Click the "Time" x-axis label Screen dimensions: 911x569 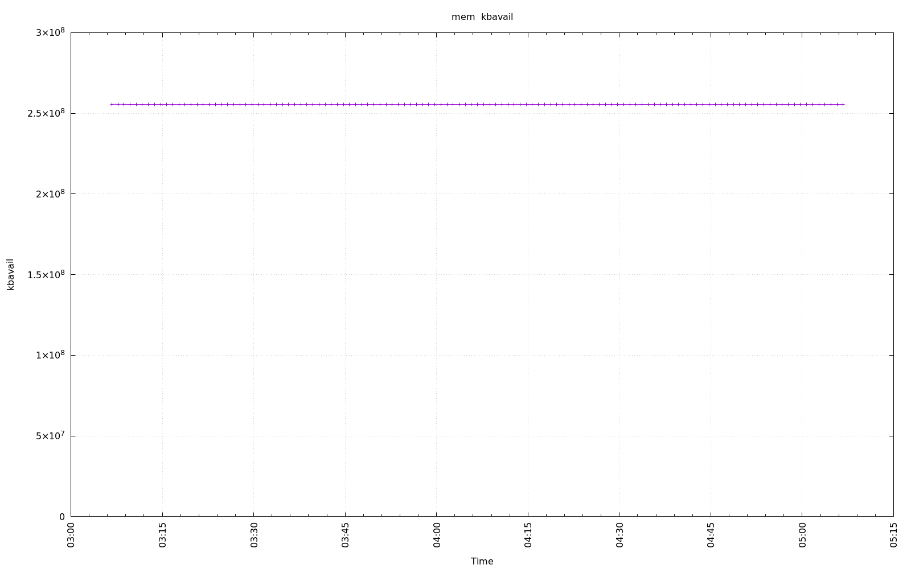482,561
